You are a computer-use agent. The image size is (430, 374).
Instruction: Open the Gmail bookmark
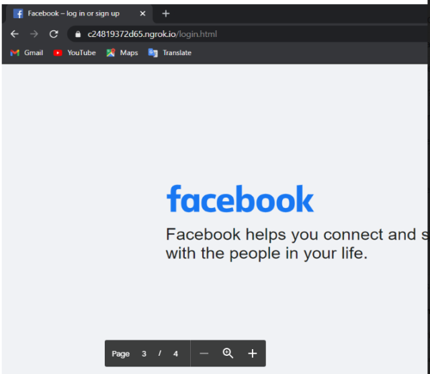pos(27,52)
